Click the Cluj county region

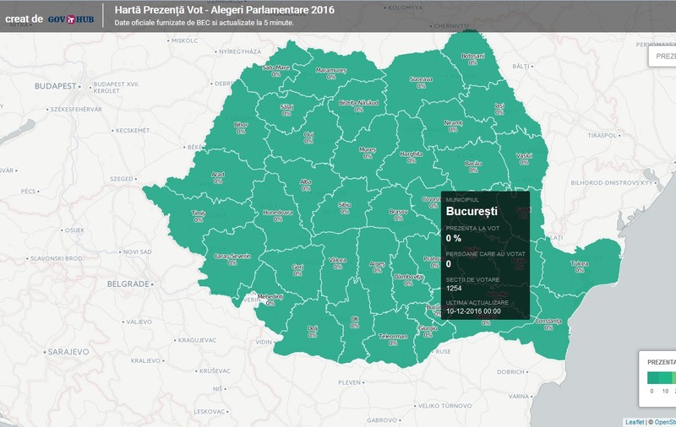308,138
